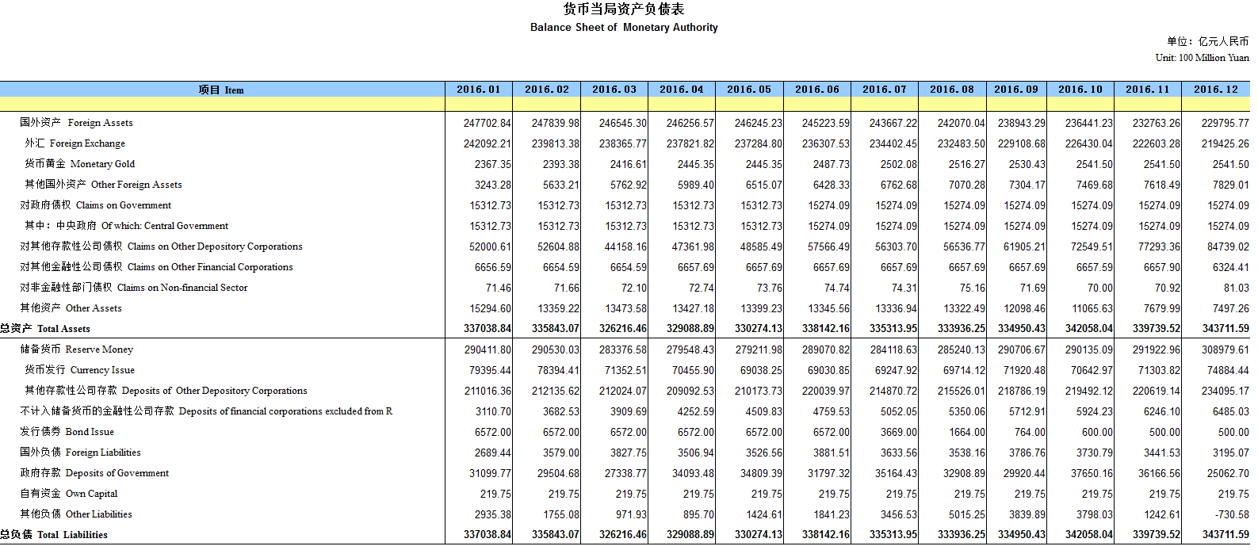This screenshot has width=1258, height=550.
Task: Click Claims on Other Depository Corporations label
Action: click(x=161, y=246)
